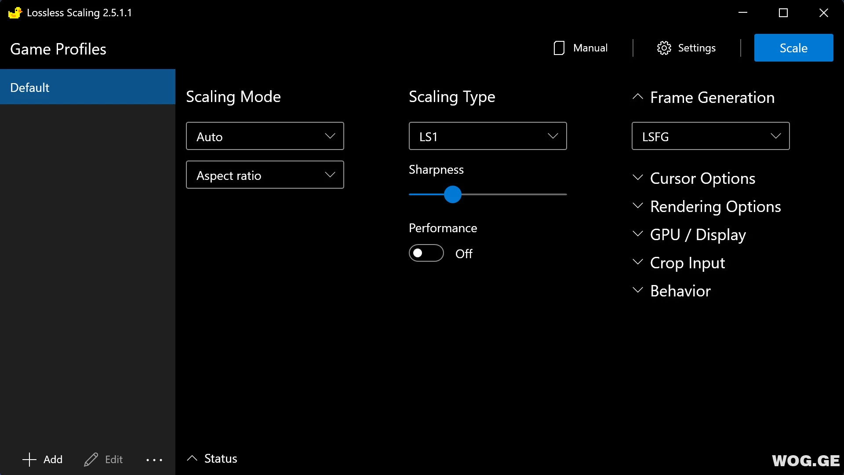Image resolution: width=844 pixels, height=475 pixels.
Task: Close the Lossless Scaling window
Action: 824,13
